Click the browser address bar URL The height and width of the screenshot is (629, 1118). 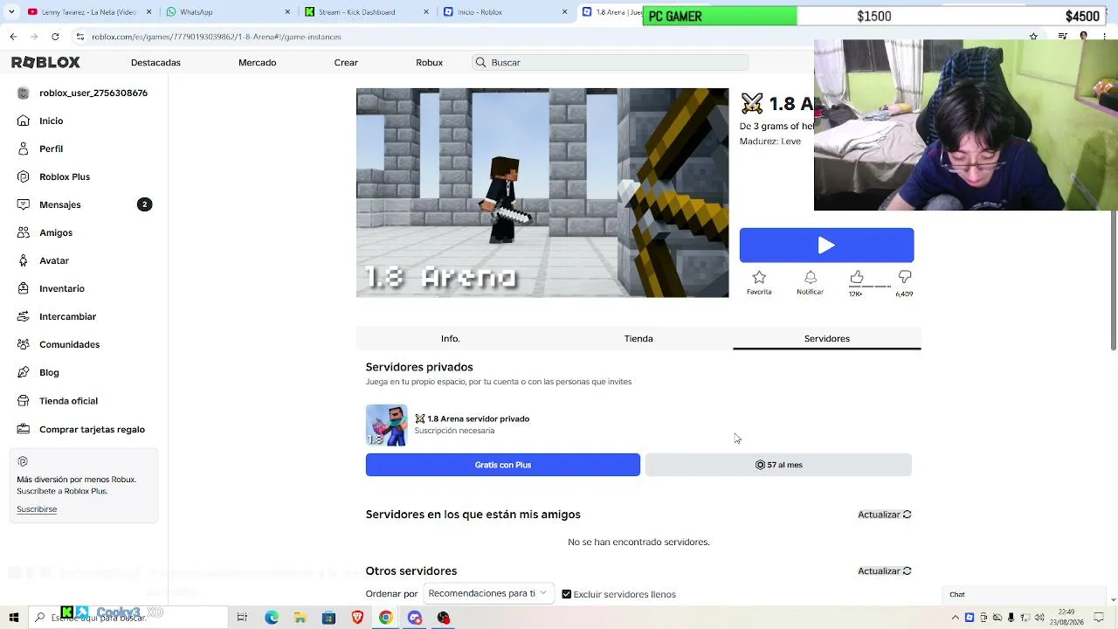(217, 37)
